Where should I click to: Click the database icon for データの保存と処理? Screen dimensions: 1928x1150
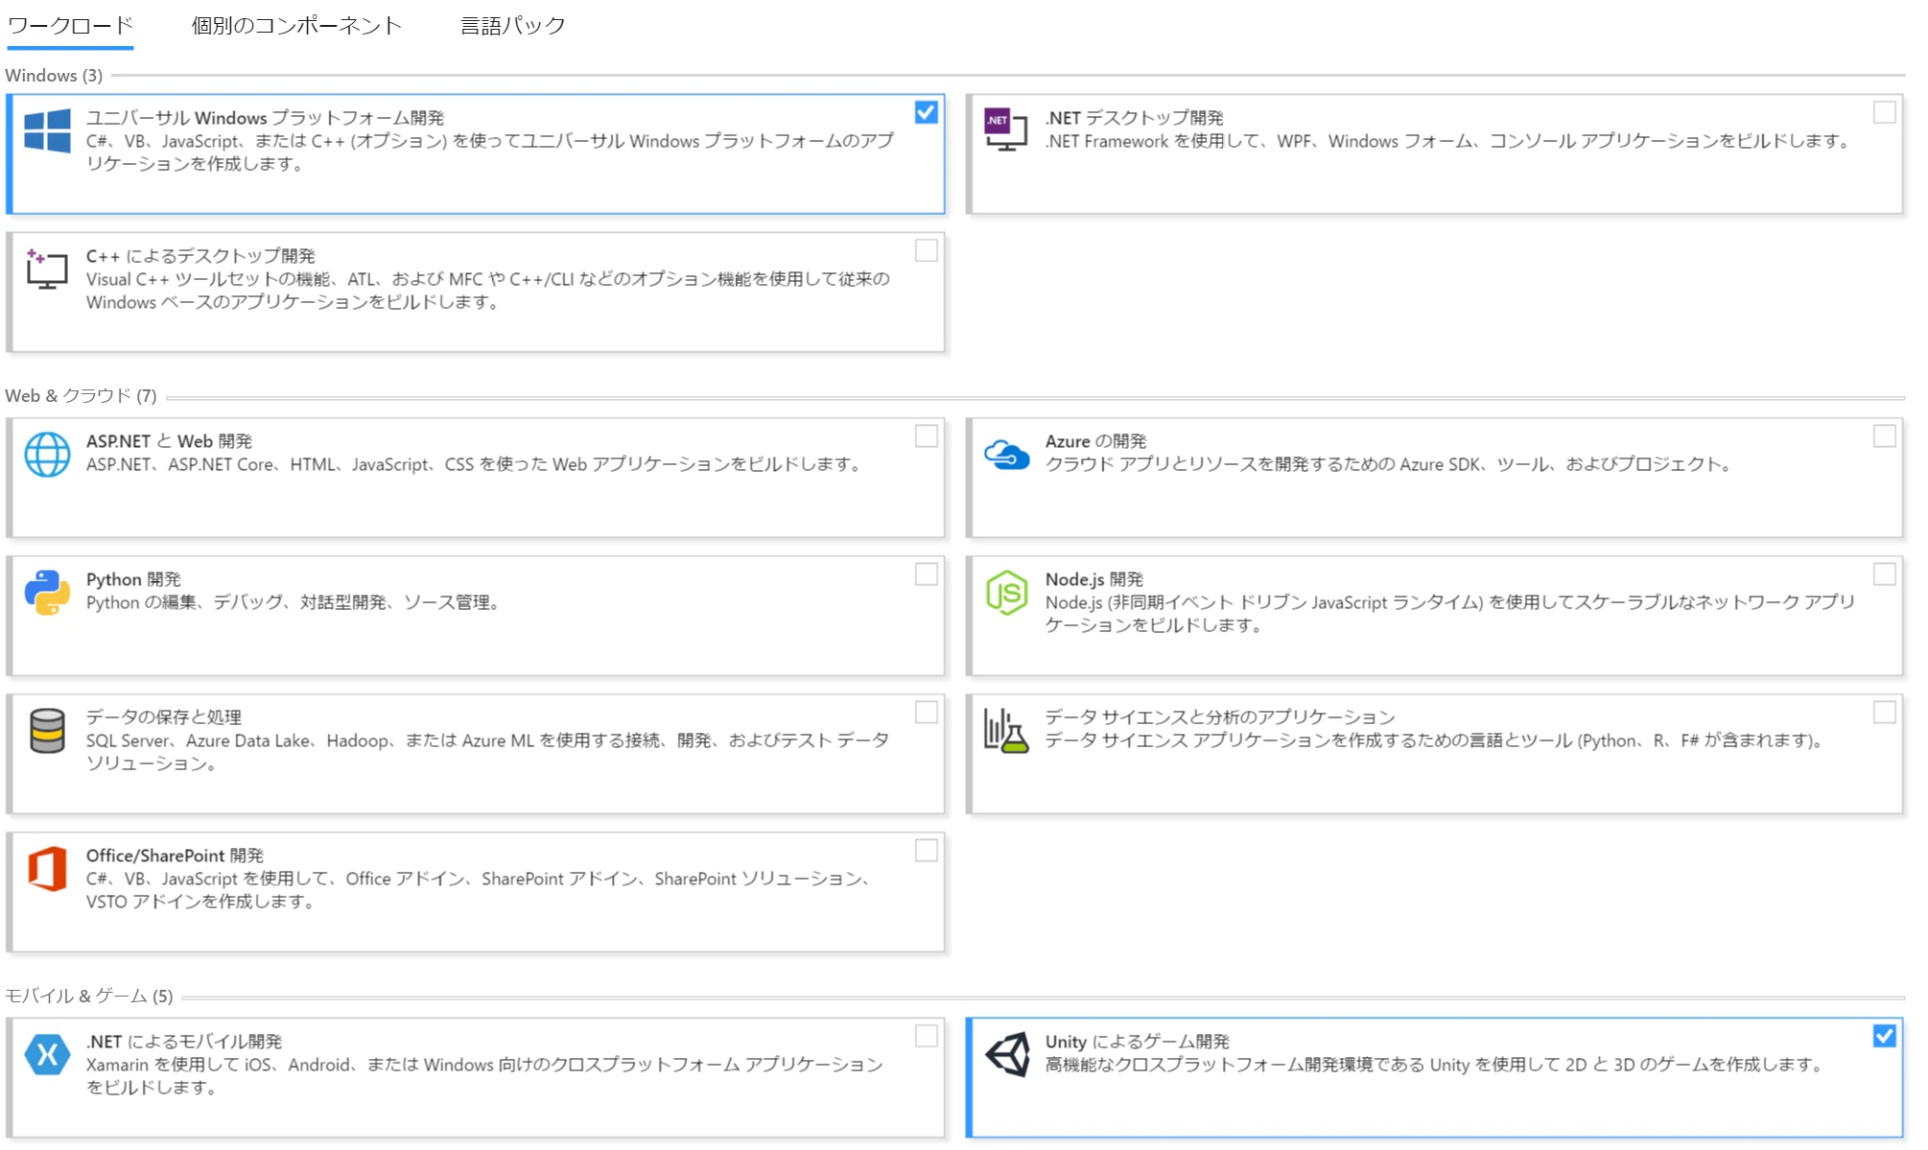click(47, 731)
